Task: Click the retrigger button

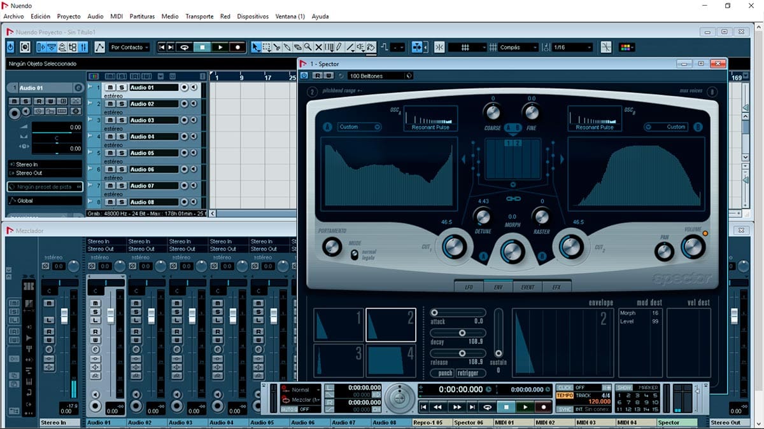Action: (470, 373)
